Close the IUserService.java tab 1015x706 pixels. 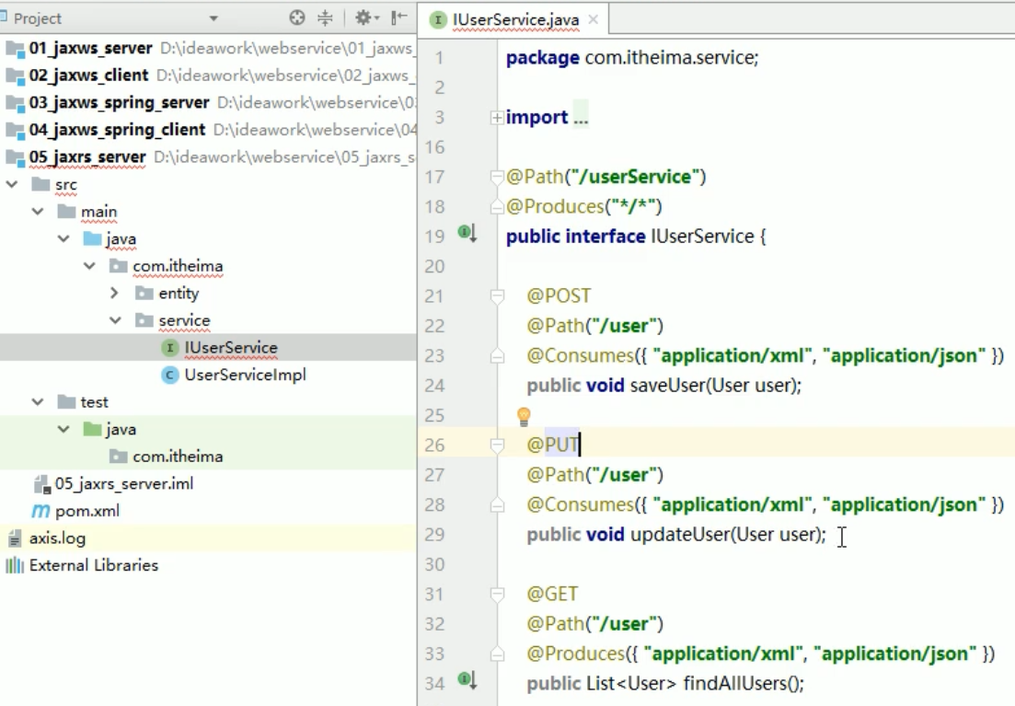point(593,19)
